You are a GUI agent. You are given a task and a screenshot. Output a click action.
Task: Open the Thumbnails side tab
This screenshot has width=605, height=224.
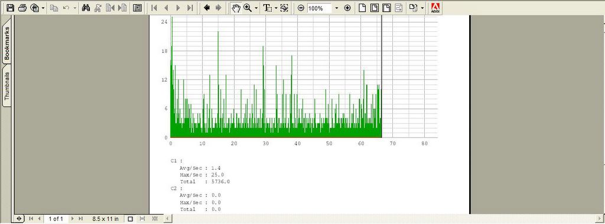(6, 86)
